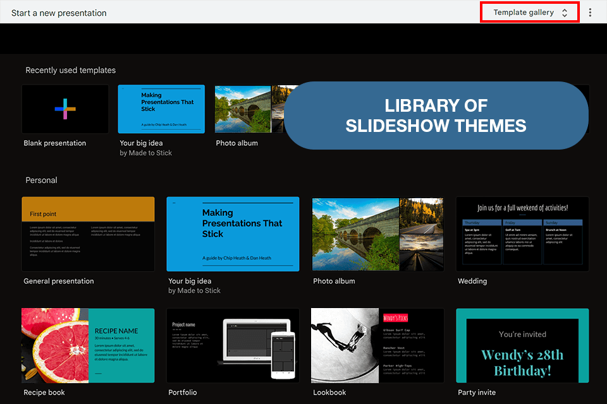607x404 pixels.
Task: Open the three-dot more options menu
Action: tap(589, 13)
